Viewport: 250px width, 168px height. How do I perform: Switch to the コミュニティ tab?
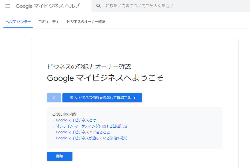click(48, 22)
